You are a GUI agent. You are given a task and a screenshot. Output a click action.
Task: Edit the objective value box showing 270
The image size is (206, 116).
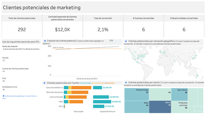[111, 40]
